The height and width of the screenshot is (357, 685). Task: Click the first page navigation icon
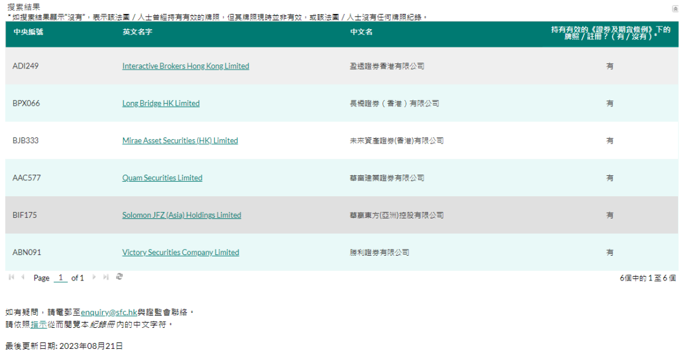click(x=11, y=277)
